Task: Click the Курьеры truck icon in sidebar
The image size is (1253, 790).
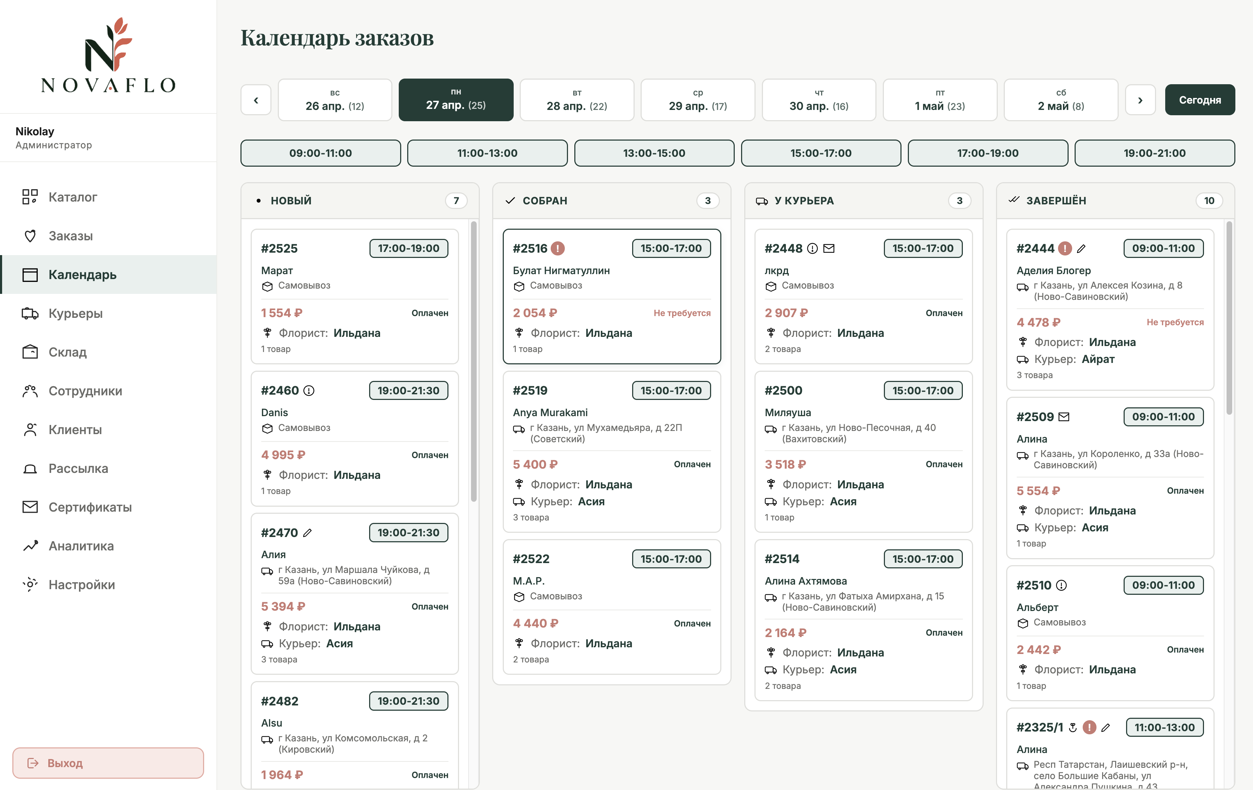Action: (x=30, y=313)
